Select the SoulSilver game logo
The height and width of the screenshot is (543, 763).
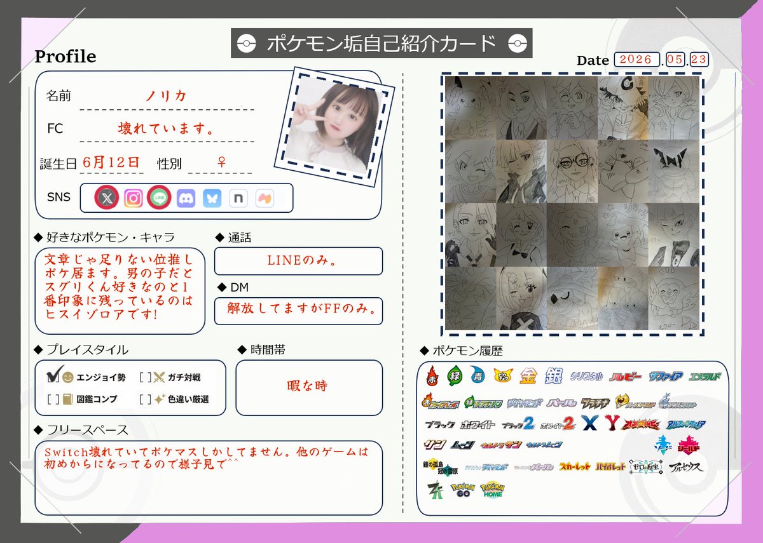[677, 402]
